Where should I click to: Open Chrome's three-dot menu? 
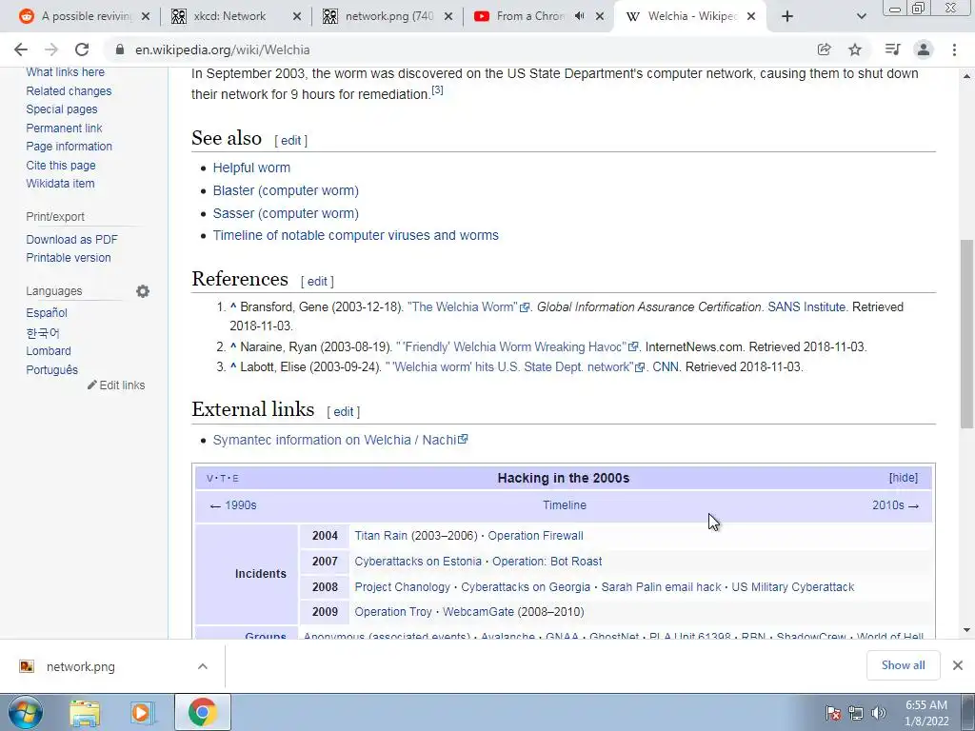(954, 49)
